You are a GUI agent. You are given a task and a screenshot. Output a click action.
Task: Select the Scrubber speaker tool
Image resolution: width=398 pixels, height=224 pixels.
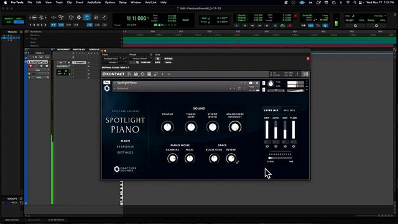tap(96, 17)
